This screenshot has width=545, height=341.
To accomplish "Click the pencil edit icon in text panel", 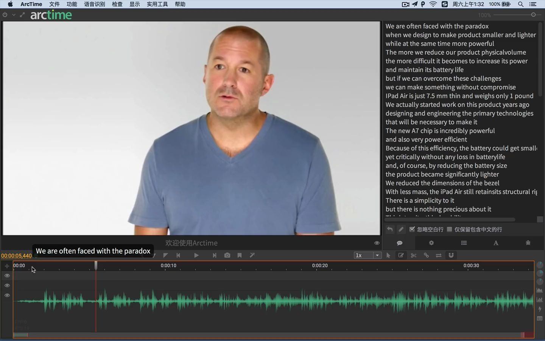I will click(x=401, y=229).
